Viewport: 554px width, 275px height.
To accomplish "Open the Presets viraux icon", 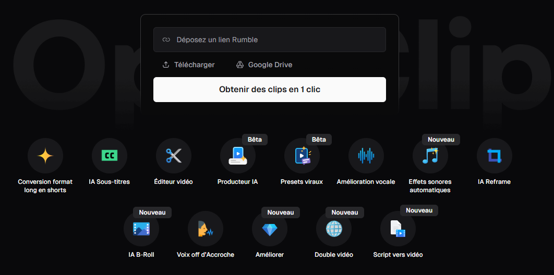I will click(x=302, y=156).
